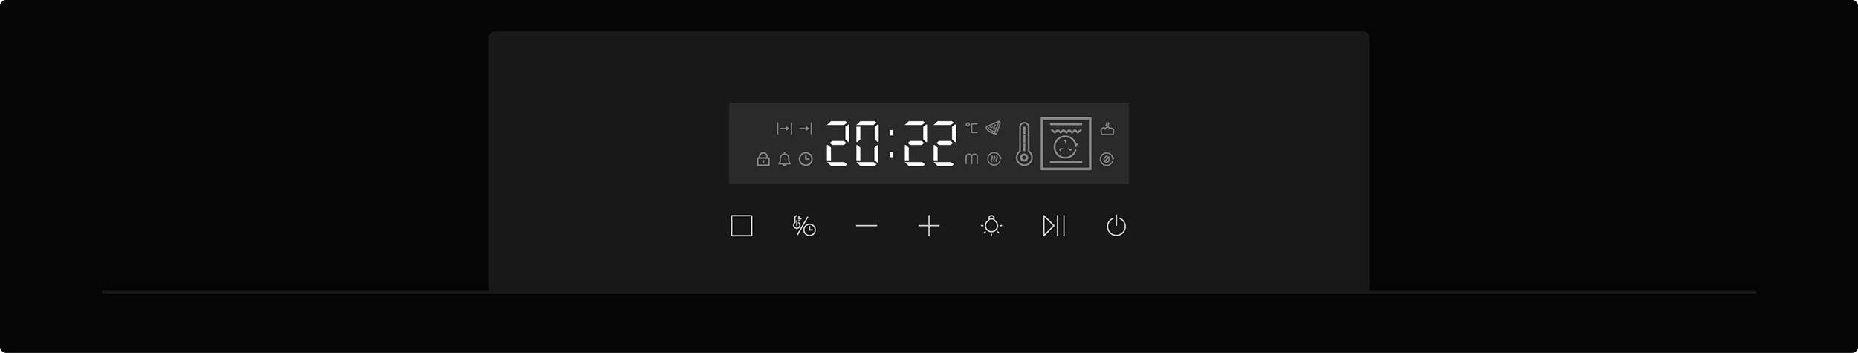
Task: Tap the play/pause start button
Action: coord(1054,226)
